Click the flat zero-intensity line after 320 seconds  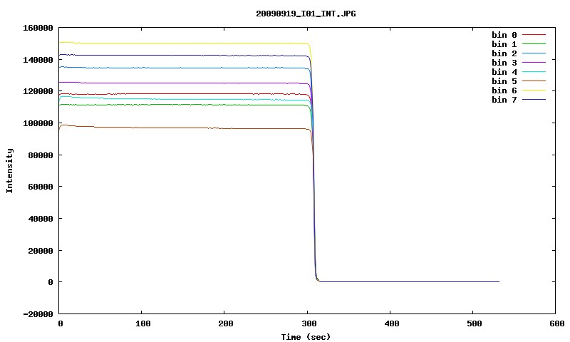[x=409, y=281]
